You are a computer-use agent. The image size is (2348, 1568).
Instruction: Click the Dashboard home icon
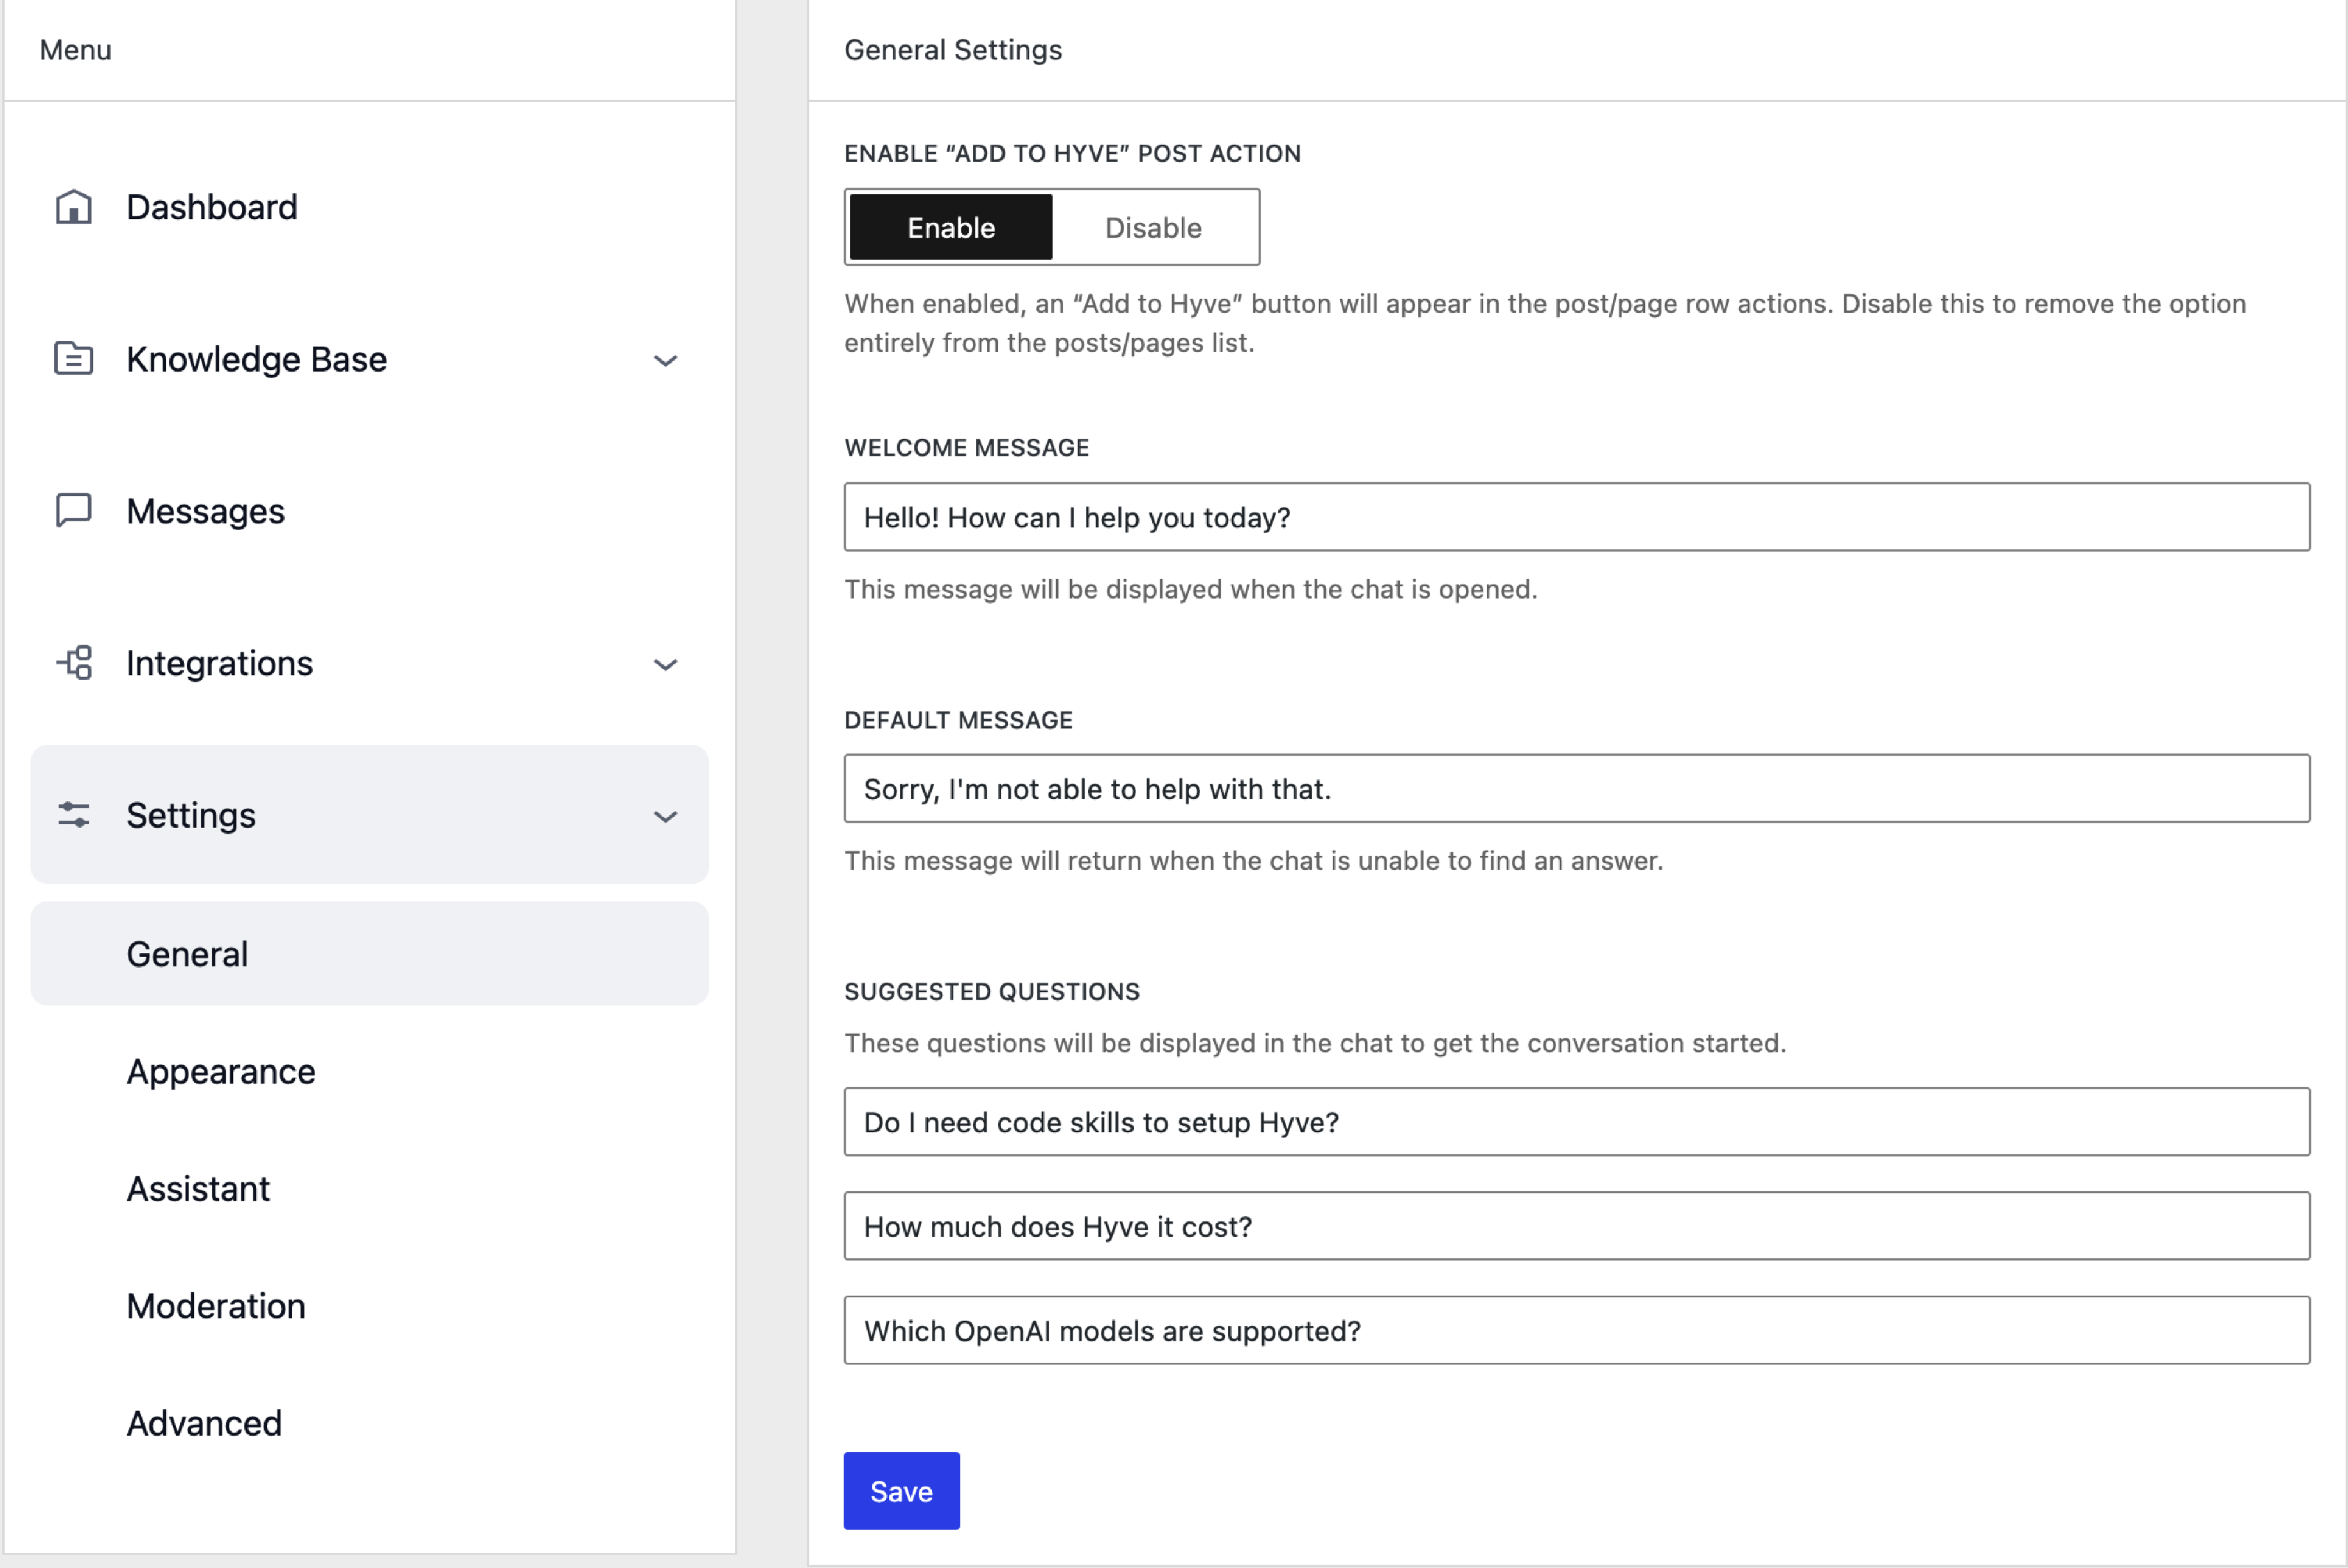pos(73,207)
